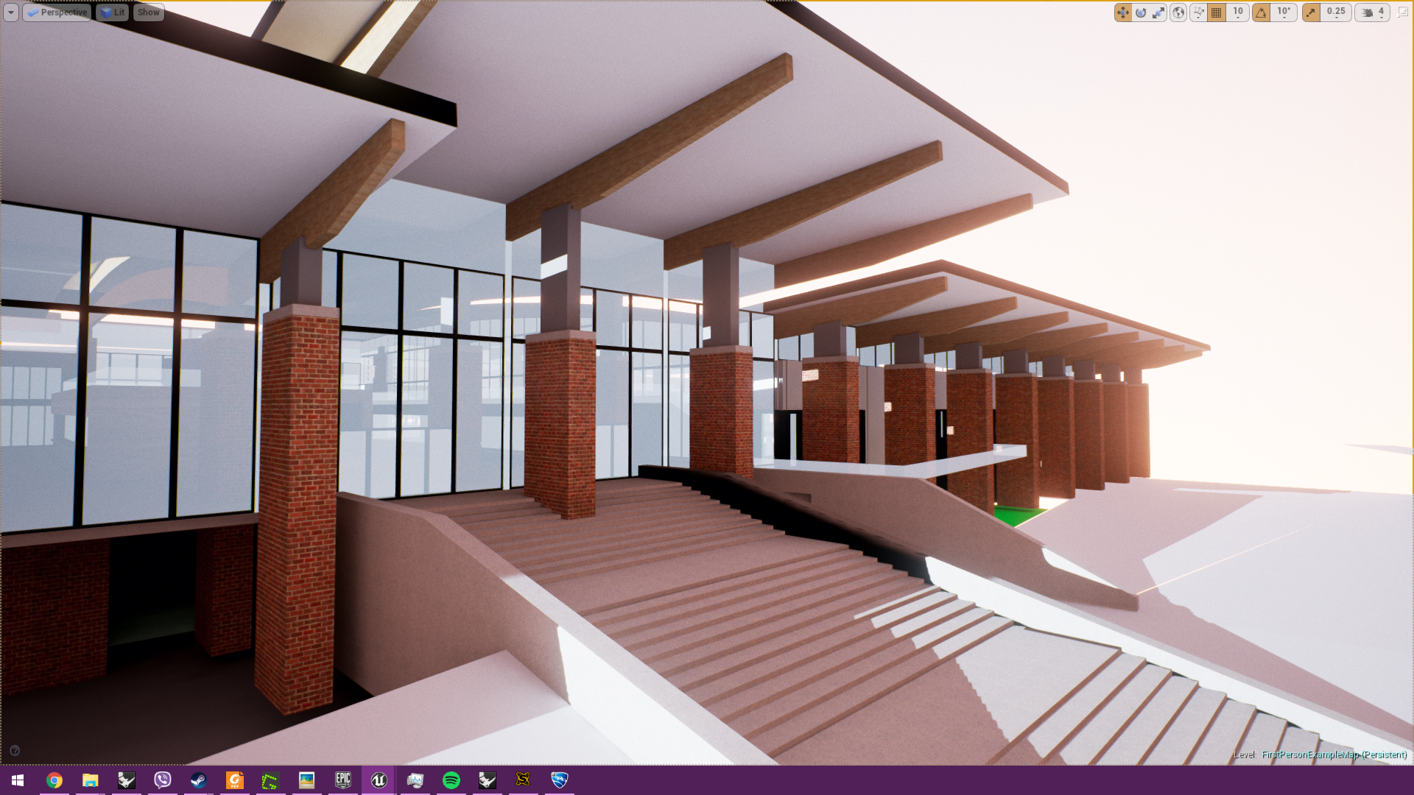
Task: Click the Show flags button
Action: click(x=148, y=13)
